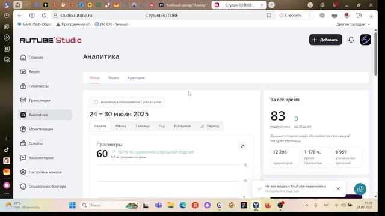Select the Неделя period
This screenshot has height=216, width=385.
tap(100, 126)
